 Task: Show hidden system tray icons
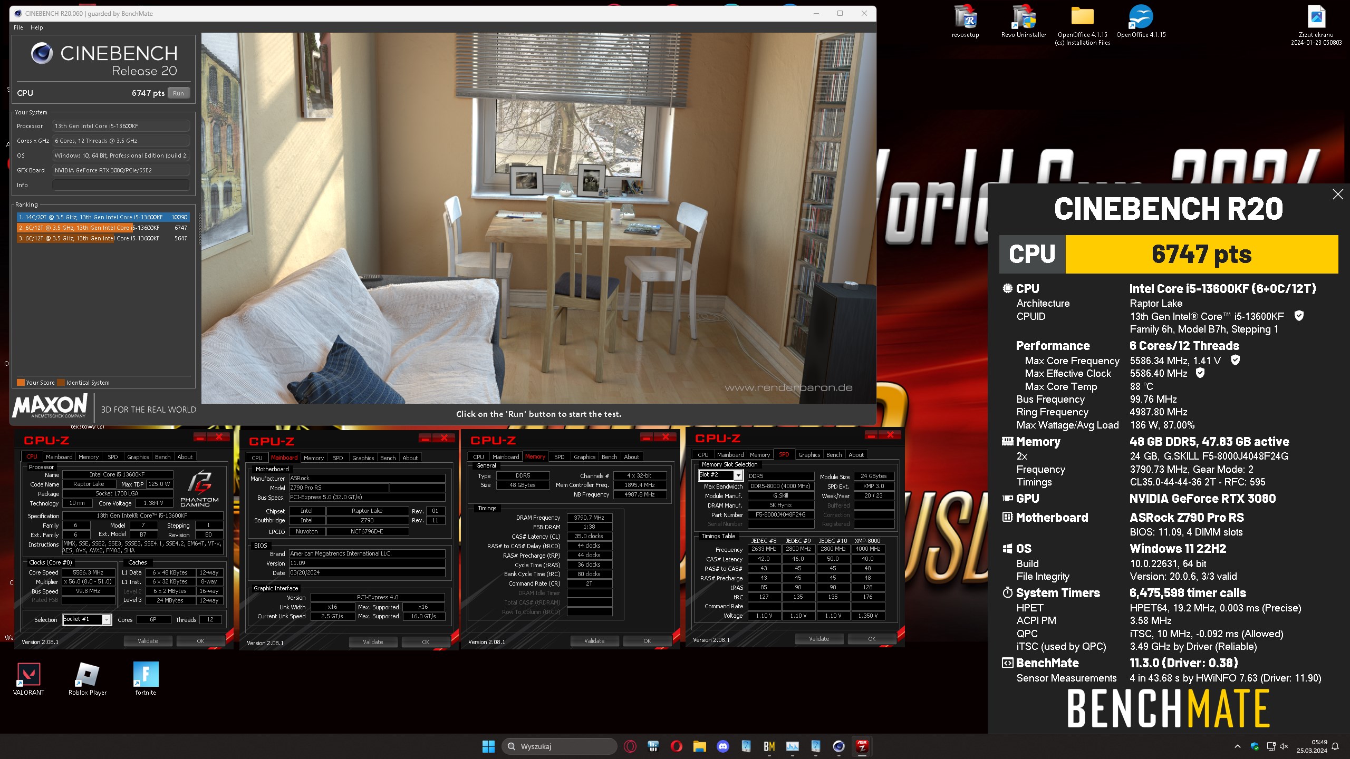pos(1237,746)
